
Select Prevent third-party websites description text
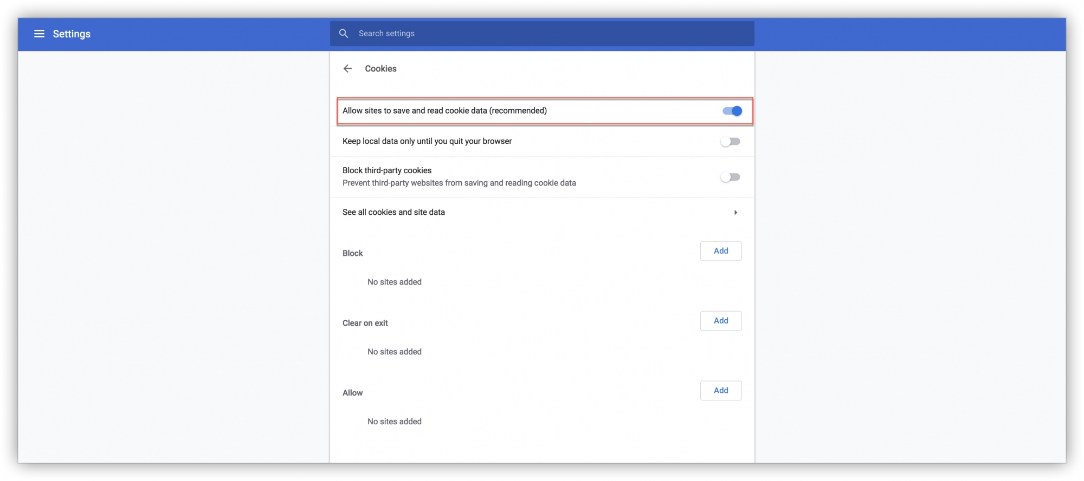click(459, 183)
